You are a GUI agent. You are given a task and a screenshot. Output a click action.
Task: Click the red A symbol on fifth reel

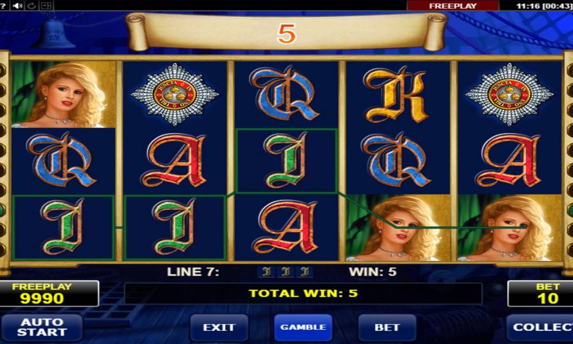coord(509,161)
